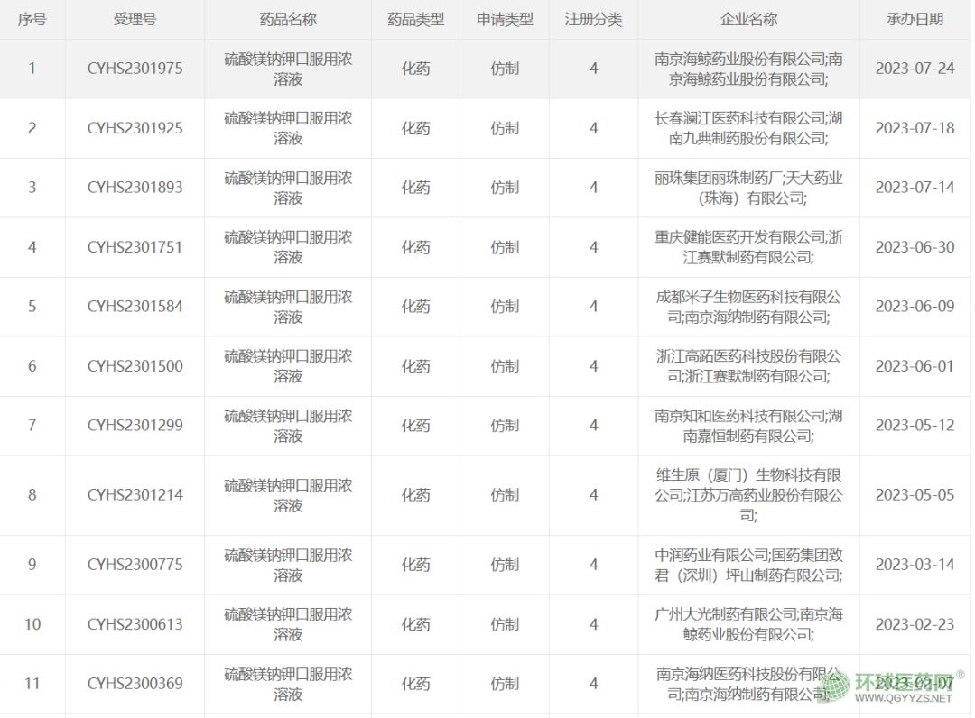Viewport: 975px width, 718px height.
Task: Open record CYHS2301584
Action: coord(135,307)
